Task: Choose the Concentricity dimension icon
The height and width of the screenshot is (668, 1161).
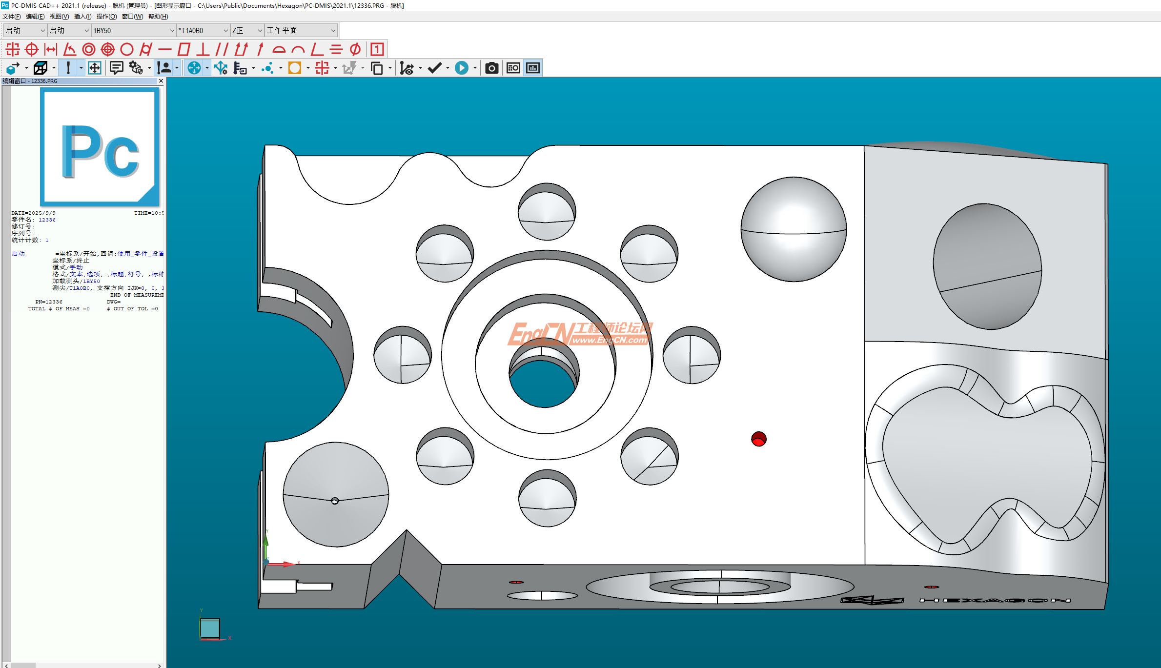Action: coord(89,49)
